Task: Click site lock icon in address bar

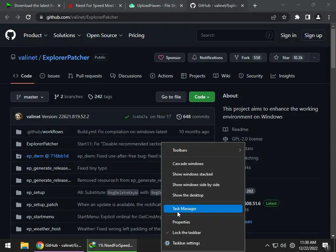Action: coord(41,17)
